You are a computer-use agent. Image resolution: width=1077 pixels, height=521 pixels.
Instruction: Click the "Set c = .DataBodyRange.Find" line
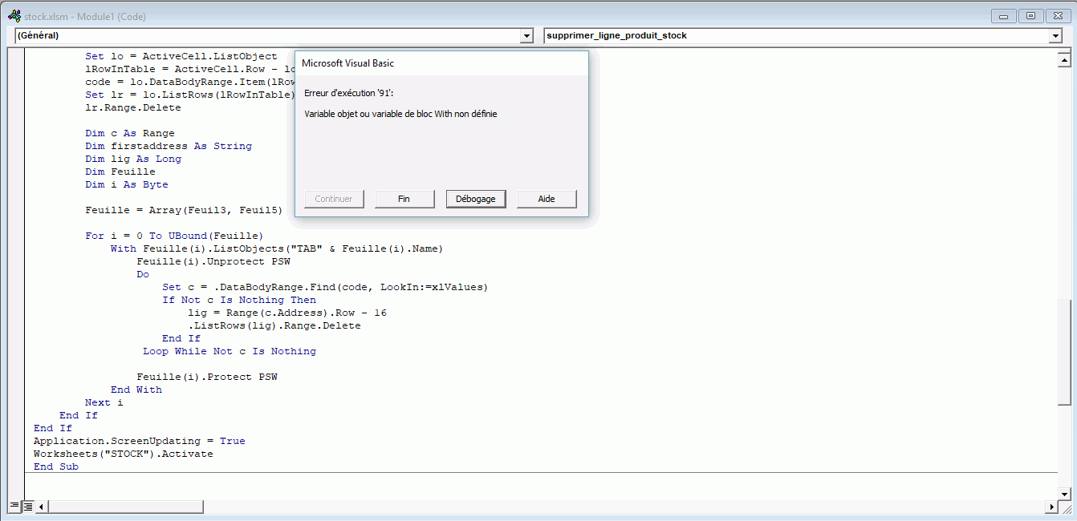(325, 287)
